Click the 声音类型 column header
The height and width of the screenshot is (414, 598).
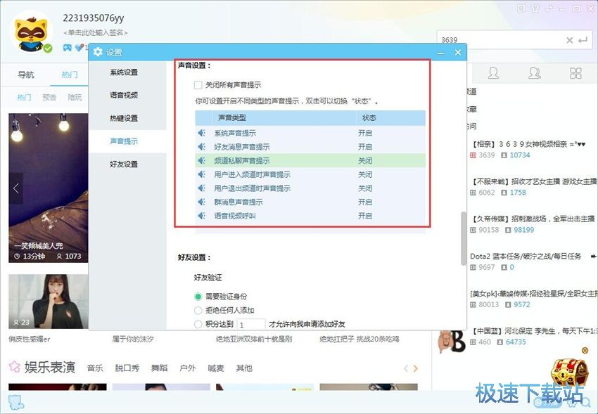tap(232, 117)
